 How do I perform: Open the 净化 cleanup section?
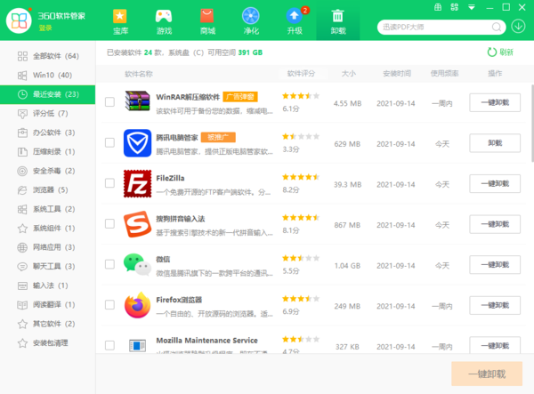pyautogui.click(x=251, y=21)
